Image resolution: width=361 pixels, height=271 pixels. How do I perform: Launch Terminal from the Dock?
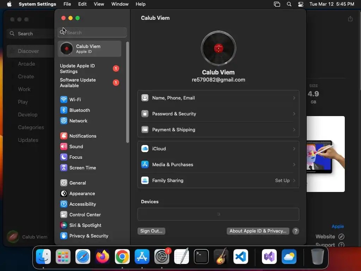coord(201,257)
